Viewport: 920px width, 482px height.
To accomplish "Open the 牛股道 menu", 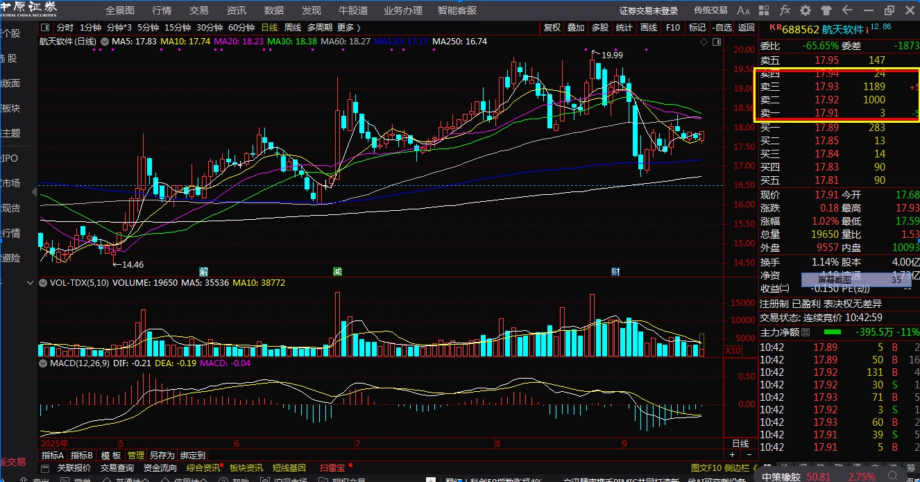I will click(353, 10).
